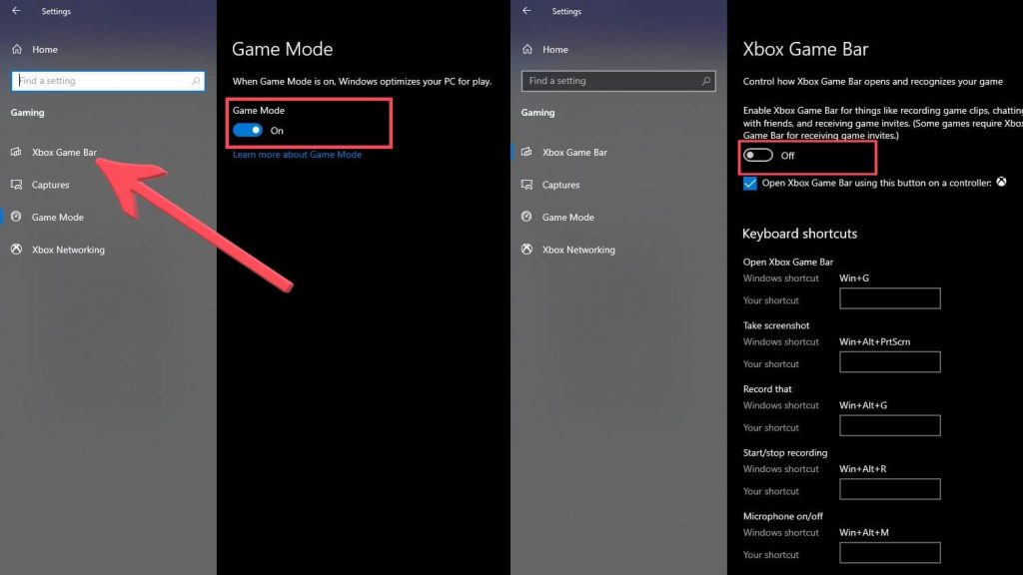Click Game Mode icon in right window sidebar
Screen dimensions: 1023x575
[x=526, y=217]
